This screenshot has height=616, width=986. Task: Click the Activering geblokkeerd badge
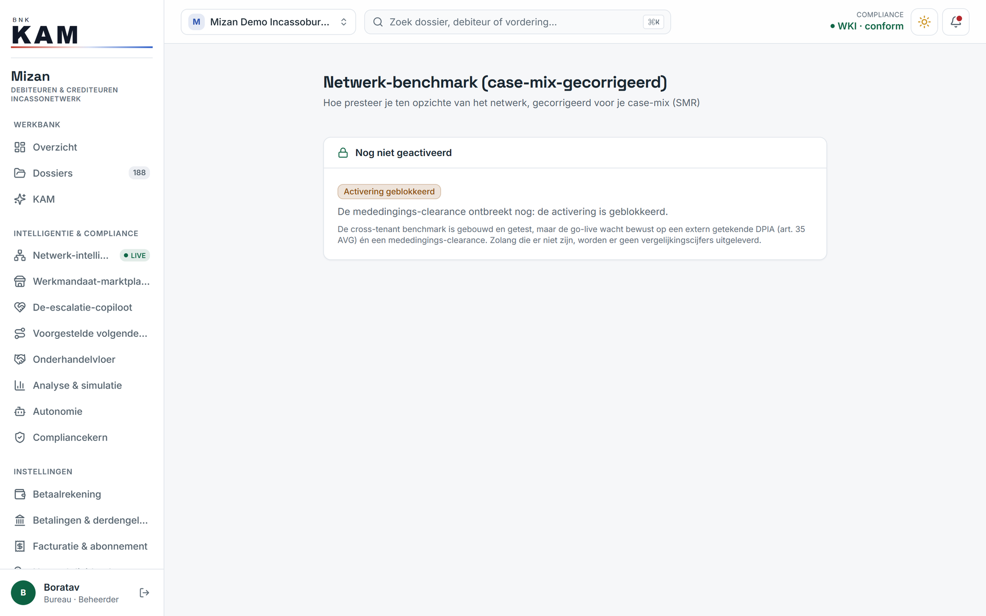coord(389,191)
